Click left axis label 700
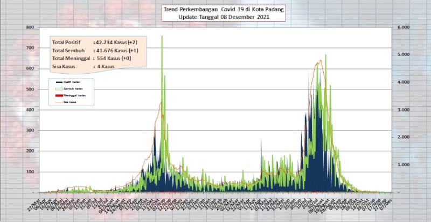 click(x=30, y=48)
